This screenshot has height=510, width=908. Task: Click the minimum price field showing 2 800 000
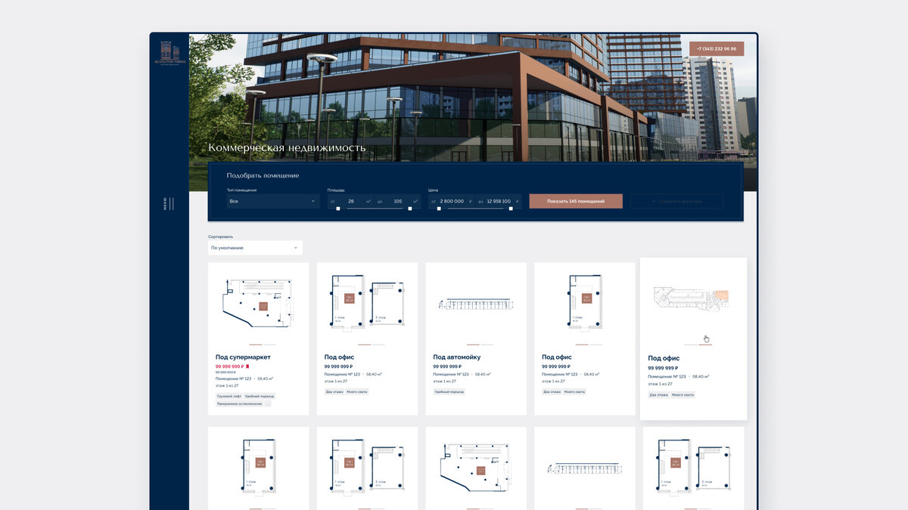pos(452,202)
